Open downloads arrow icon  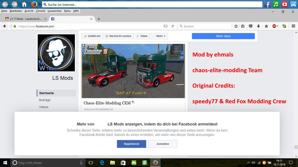(259, 26)
